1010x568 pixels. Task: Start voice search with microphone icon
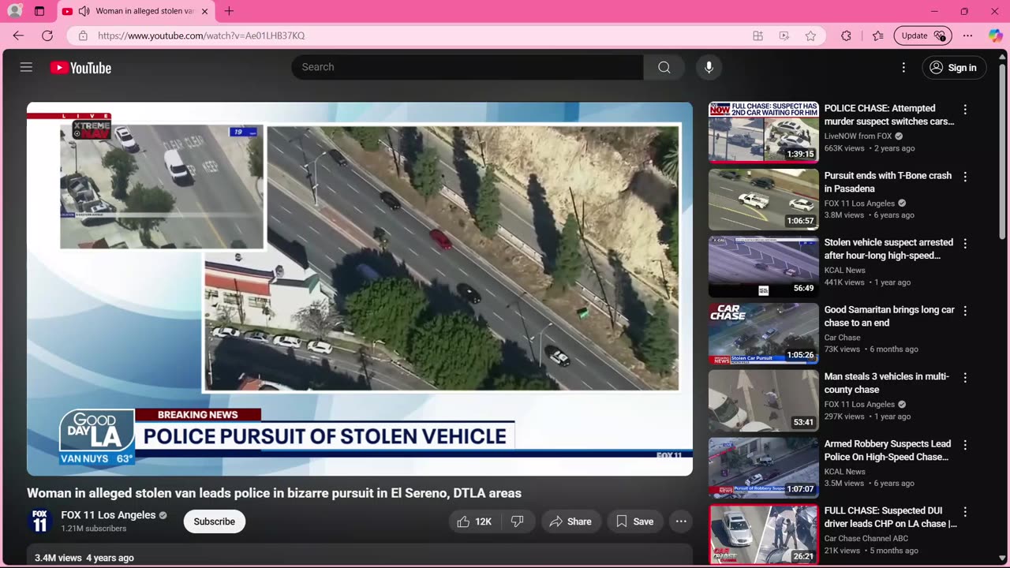click(709, 67)
